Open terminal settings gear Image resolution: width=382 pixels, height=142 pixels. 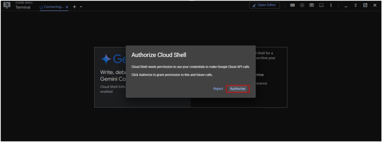point(302,5)
